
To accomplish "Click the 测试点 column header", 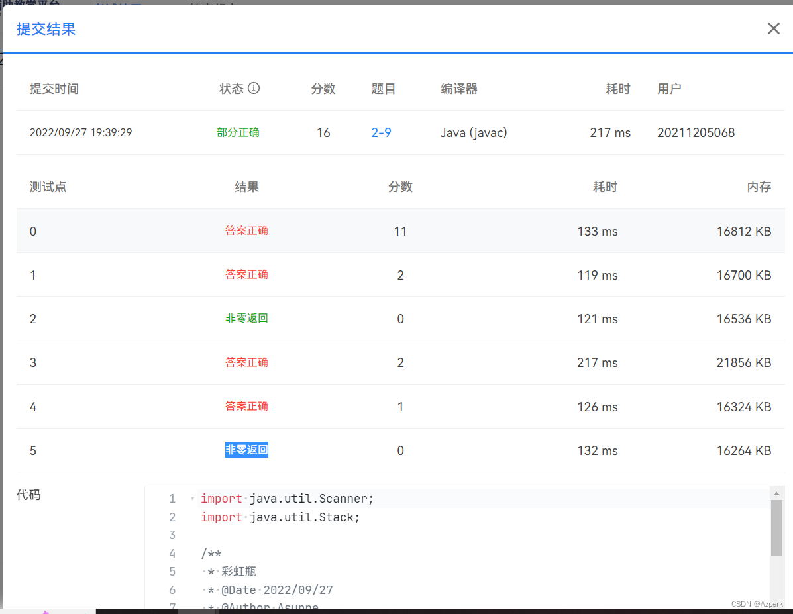I will tap(48, 187).
